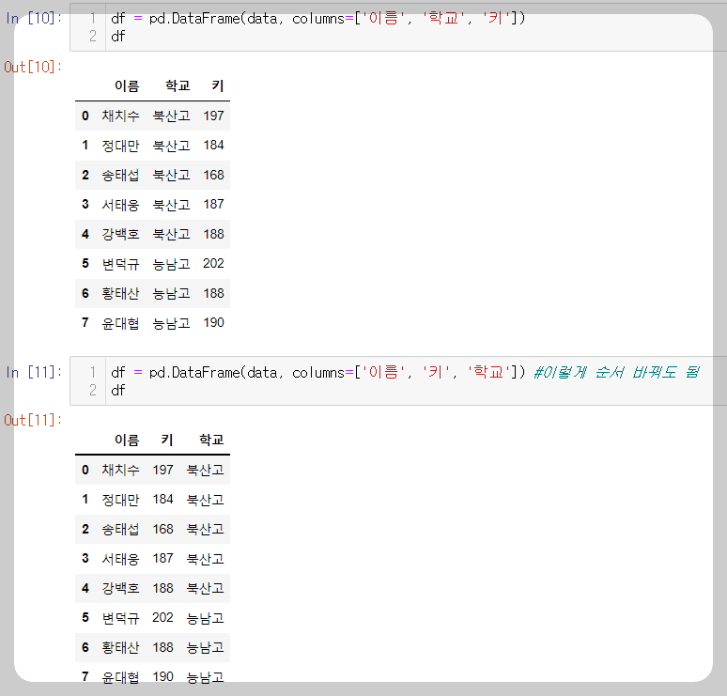Viewport: 727px width, 696px height.
Task: Click row index 5 in Out[11] table
Action: (x=85, y=618)
